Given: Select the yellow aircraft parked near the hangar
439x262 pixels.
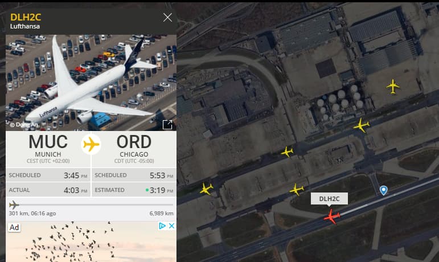Looking at the screenshot, I should click(x=393, y=86).
